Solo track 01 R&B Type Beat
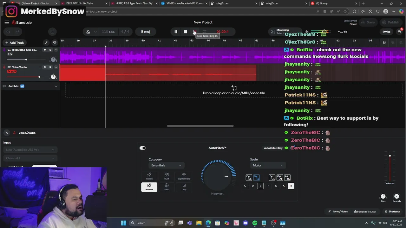 point(50,50)
